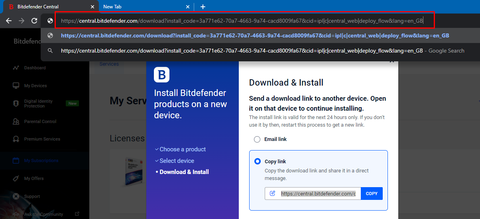480x219 pixels.
Task: Click the Services breadcrumb link
Action: (109, 64)
